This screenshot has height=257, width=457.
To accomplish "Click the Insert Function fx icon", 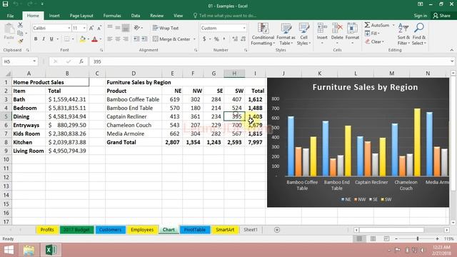I will tap(81, 61).
